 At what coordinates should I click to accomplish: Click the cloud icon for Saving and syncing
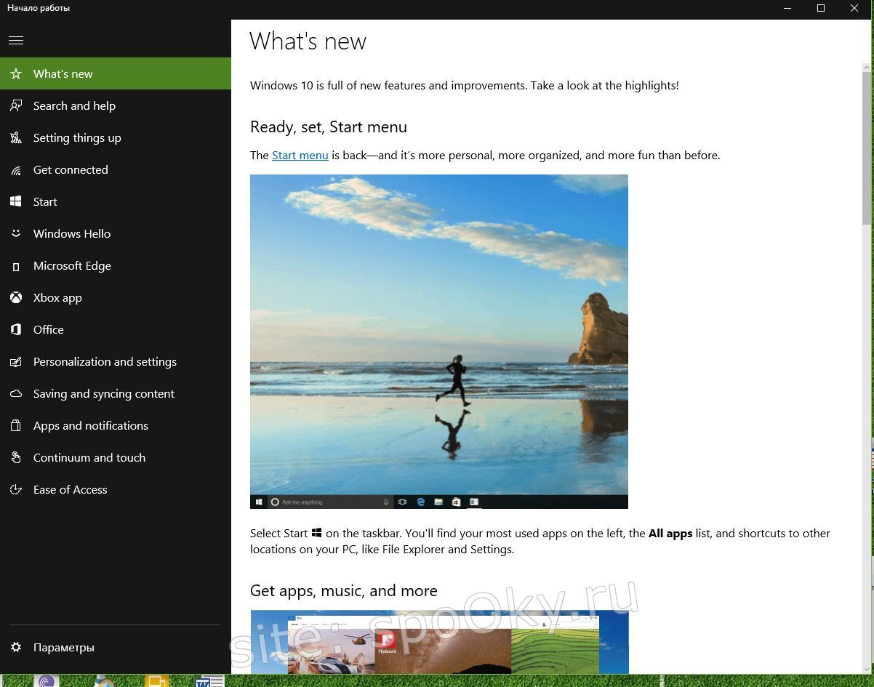(16, 393)
